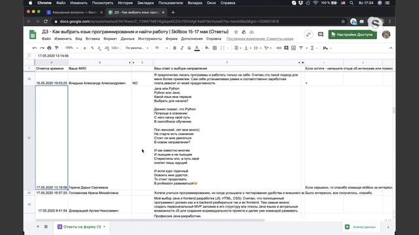
Task: Open the fill color bucket
Action: (x=207, y=48)
